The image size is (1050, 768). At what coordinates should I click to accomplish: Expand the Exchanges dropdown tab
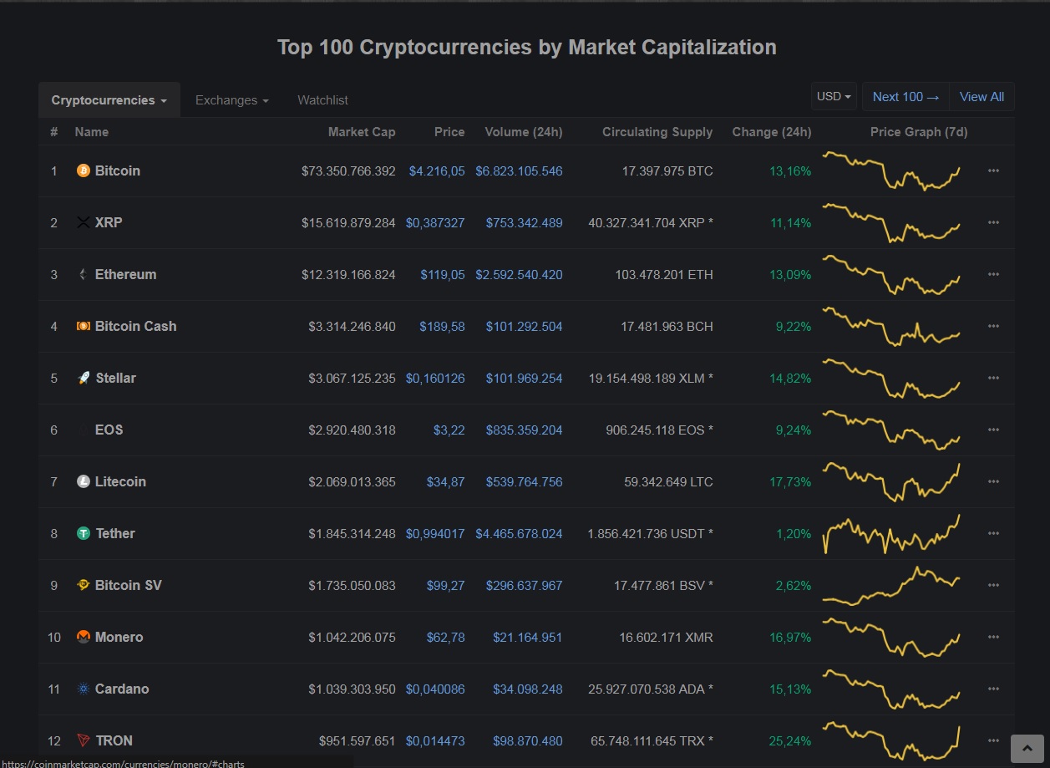click(232, 100)
